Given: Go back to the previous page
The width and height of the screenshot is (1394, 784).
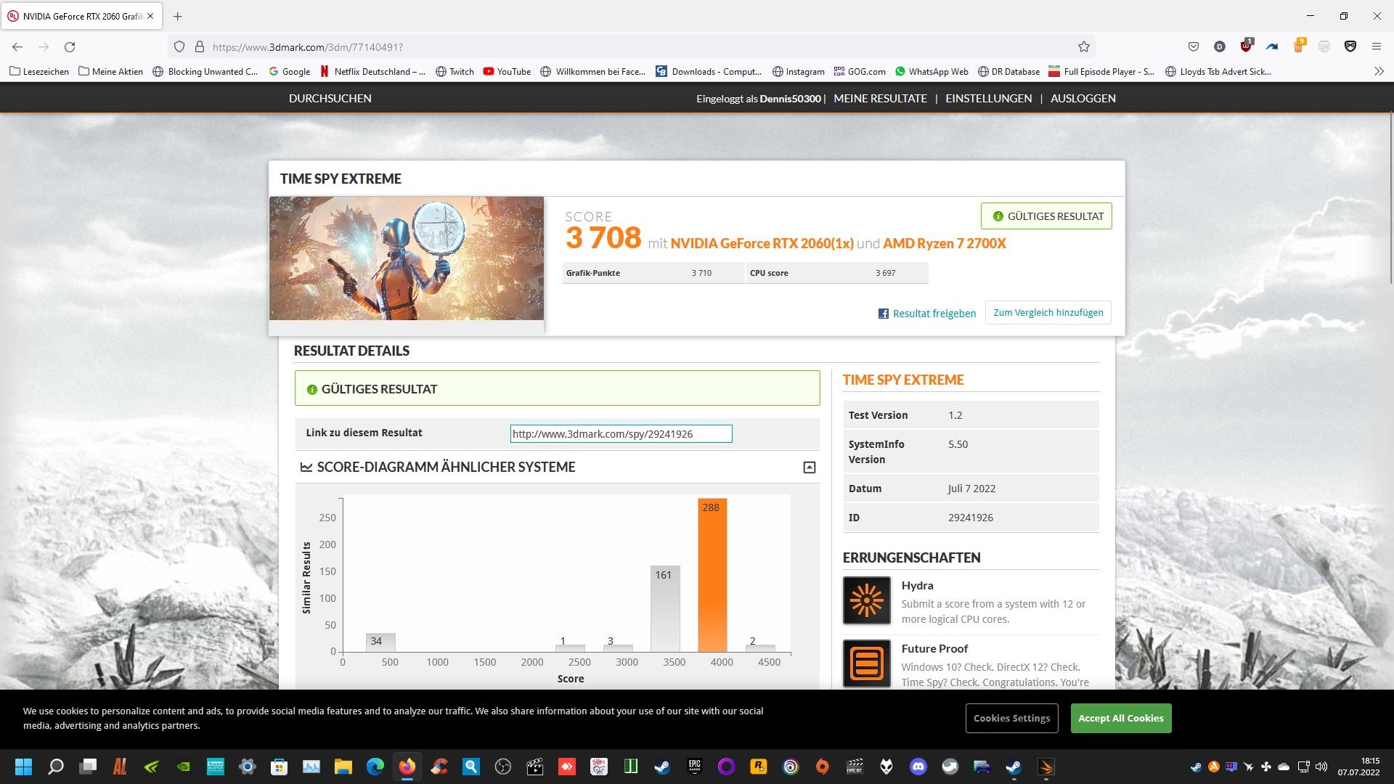Looking at the screenshot, I should pyautogui.click(x=17, y=47).
